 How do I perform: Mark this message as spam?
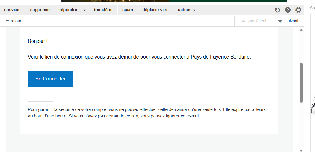coord(128,10)
